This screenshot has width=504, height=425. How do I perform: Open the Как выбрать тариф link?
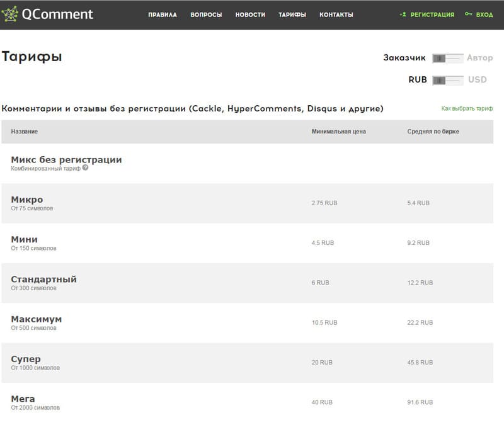[467, 109]
